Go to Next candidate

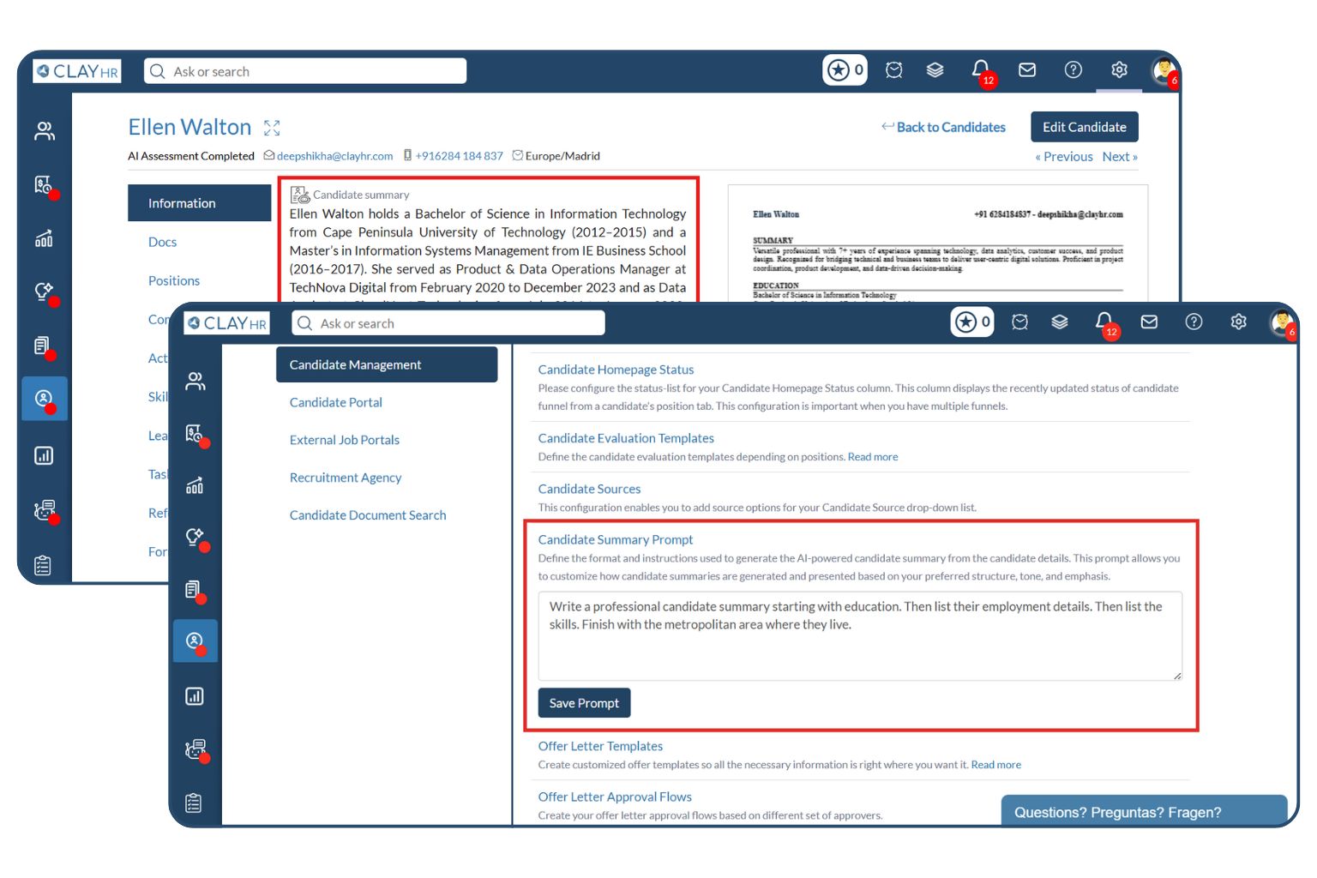[x=1120, y=157]
